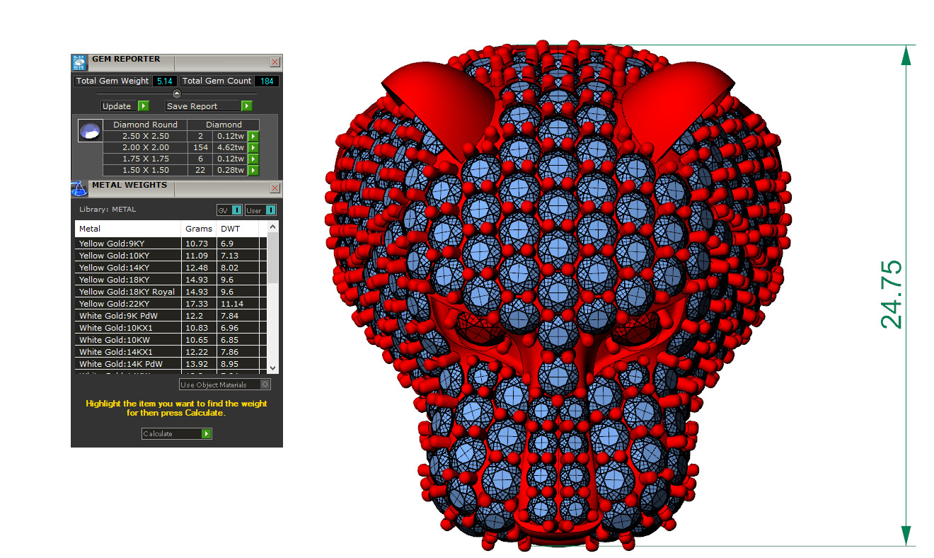Sort by the Grams column header

tap(199, 229)
